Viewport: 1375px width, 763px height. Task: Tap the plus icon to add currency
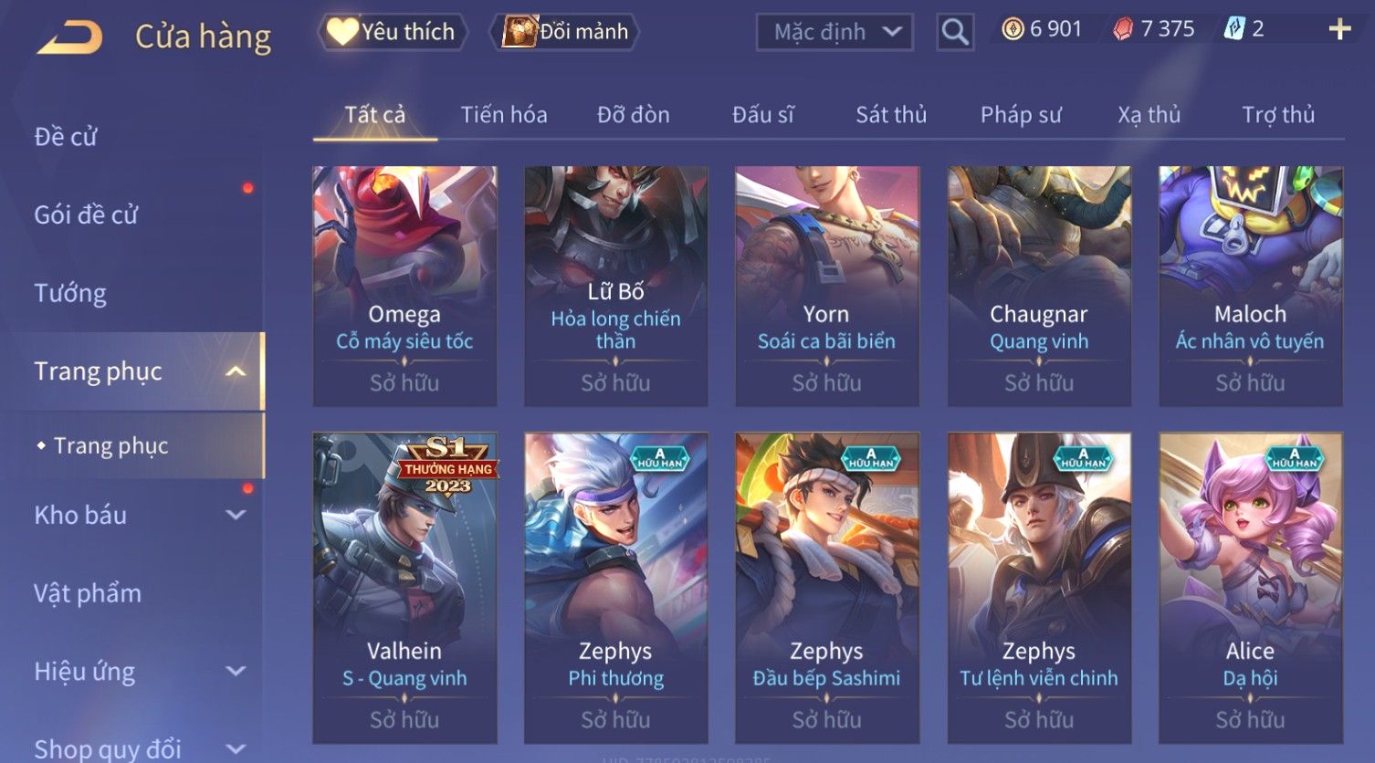[1339, 29]
